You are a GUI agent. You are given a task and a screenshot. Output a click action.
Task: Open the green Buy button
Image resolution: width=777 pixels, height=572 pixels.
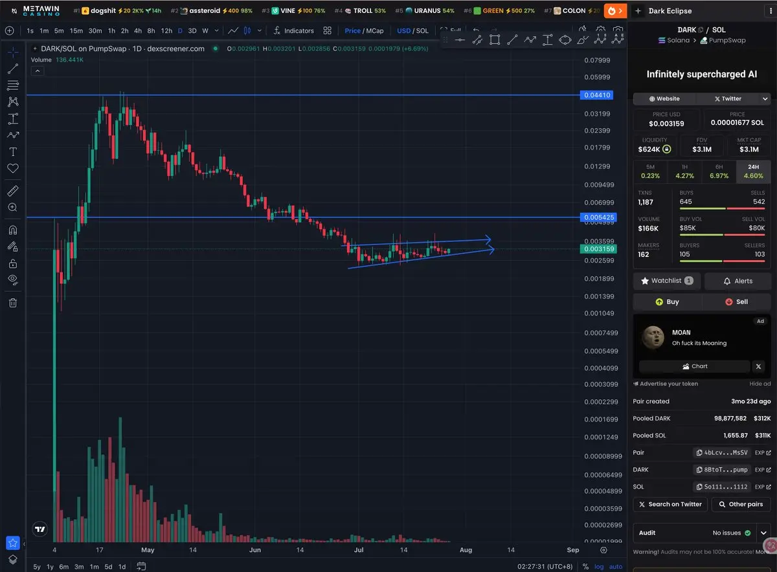[x=667, y=302]
